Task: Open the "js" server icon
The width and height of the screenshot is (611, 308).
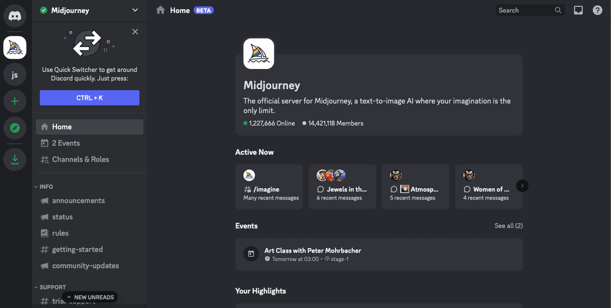Action: point(15,75)
